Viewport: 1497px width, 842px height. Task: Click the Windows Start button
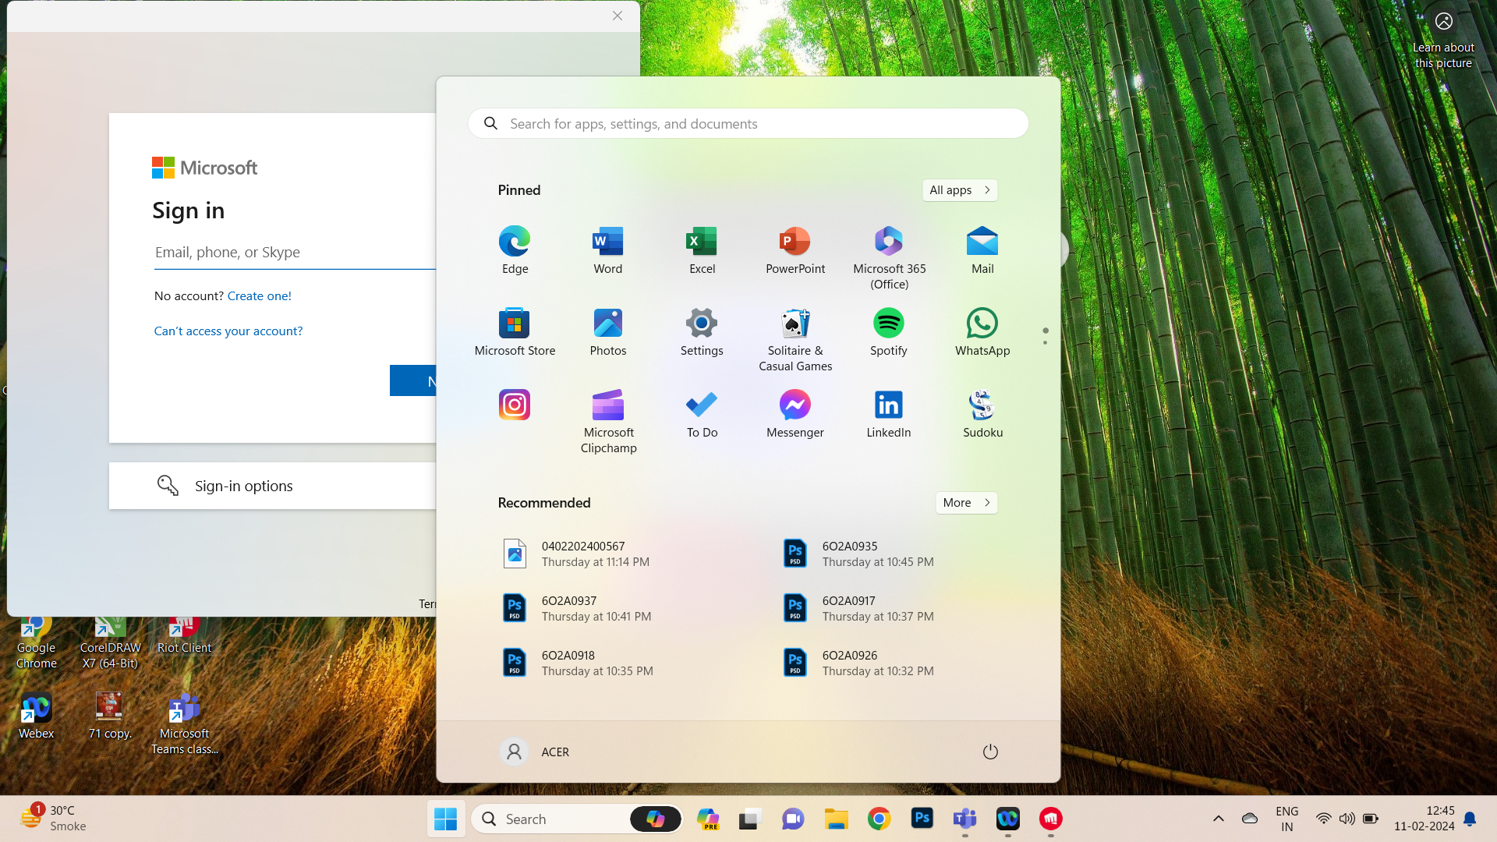click(x=445, y=819)
